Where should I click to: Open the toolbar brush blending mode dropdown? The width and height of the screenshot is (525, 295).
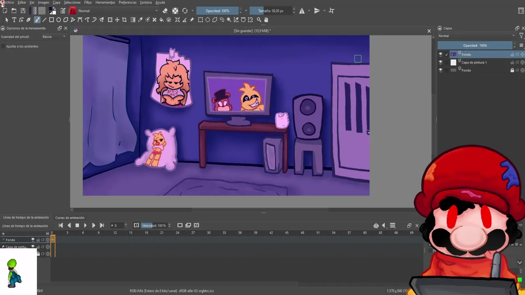point(118,11)
